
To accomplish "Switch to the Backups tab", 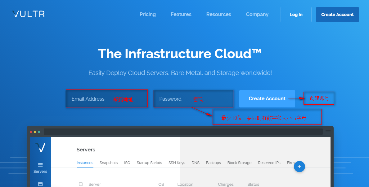I will pyautogui.click(x=214, y=163).
